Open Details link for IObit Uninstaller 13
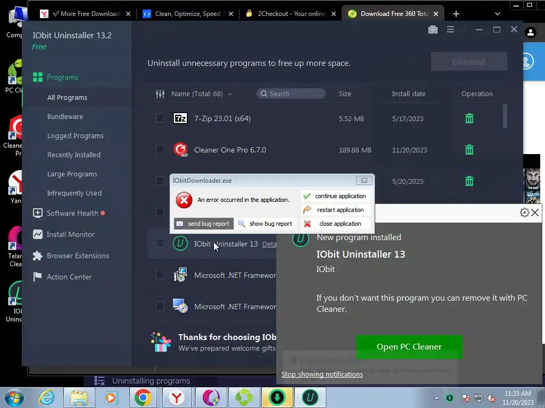The image size is (545, 408). point(269,244)
